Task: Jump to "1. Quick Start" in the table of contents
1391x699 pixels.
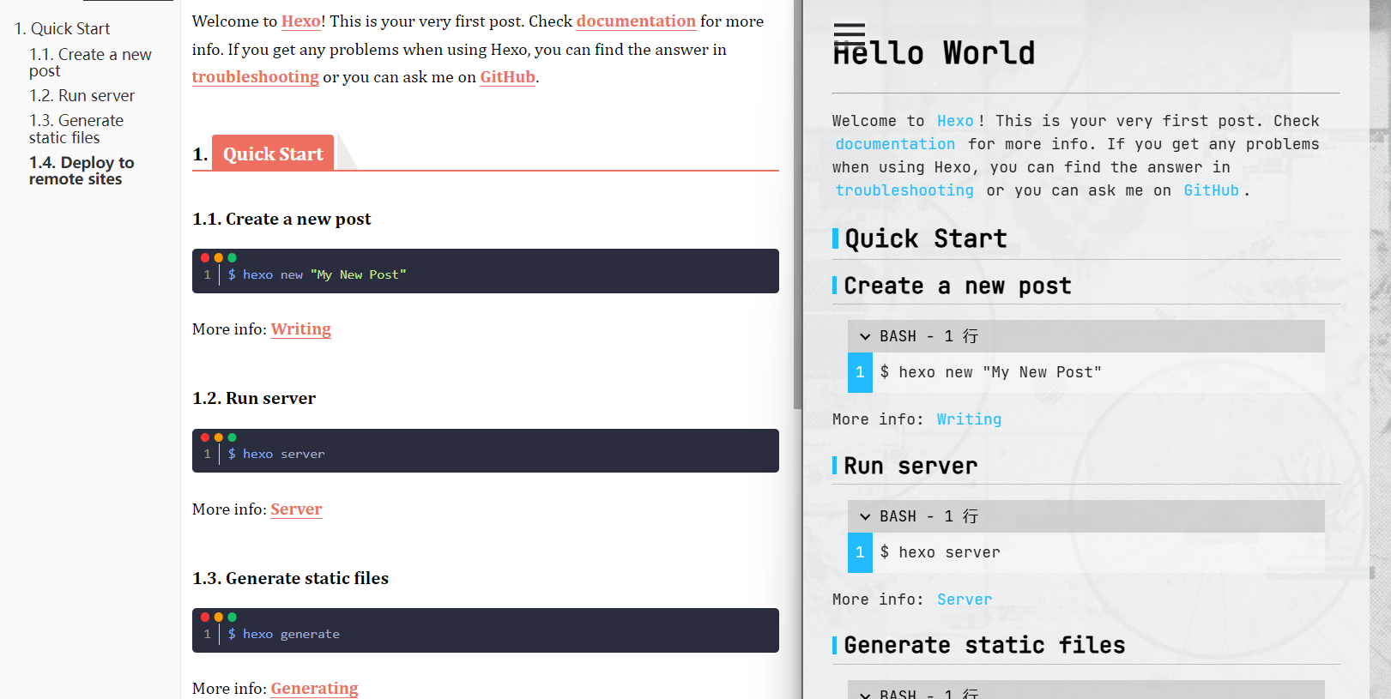Action: pyautogui.click(x=62, y=28)
